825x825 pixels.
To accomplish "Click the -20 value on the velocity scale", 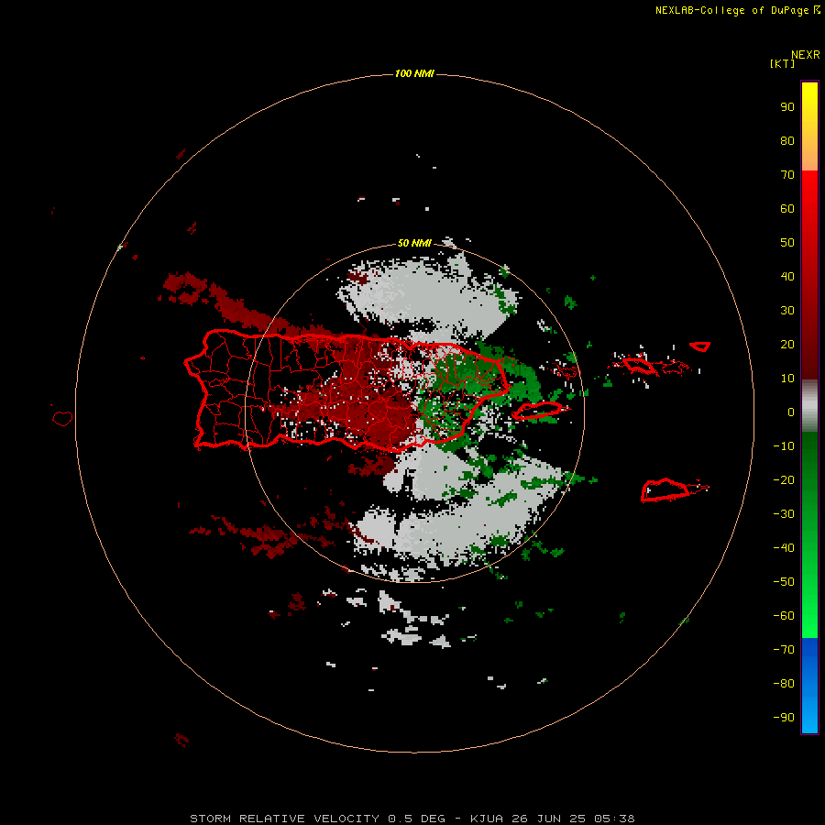I will 784,480.
